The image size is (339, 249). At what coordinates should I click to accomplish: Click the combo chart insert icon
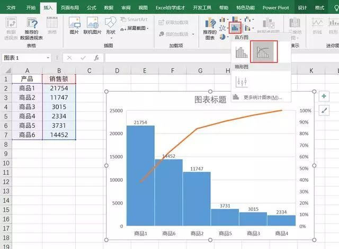pyautogui.click(x=247, y=28)
